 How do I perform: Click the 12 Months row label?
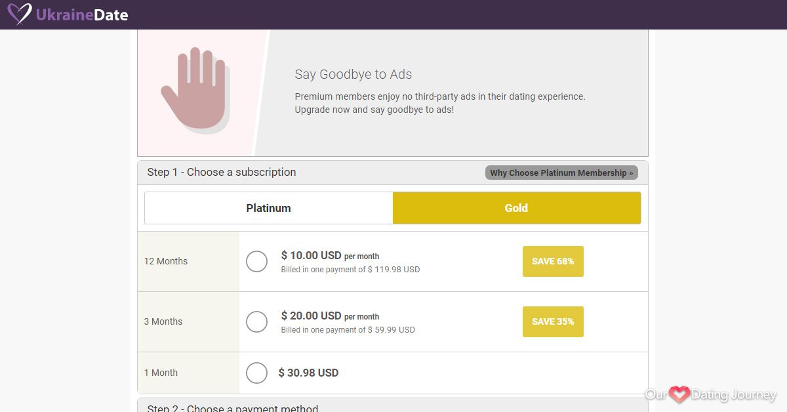point(166,261)
